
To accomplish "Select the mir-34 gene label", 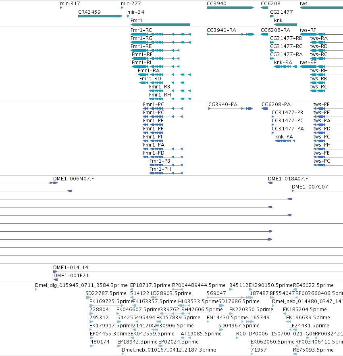I will (135, 12).
